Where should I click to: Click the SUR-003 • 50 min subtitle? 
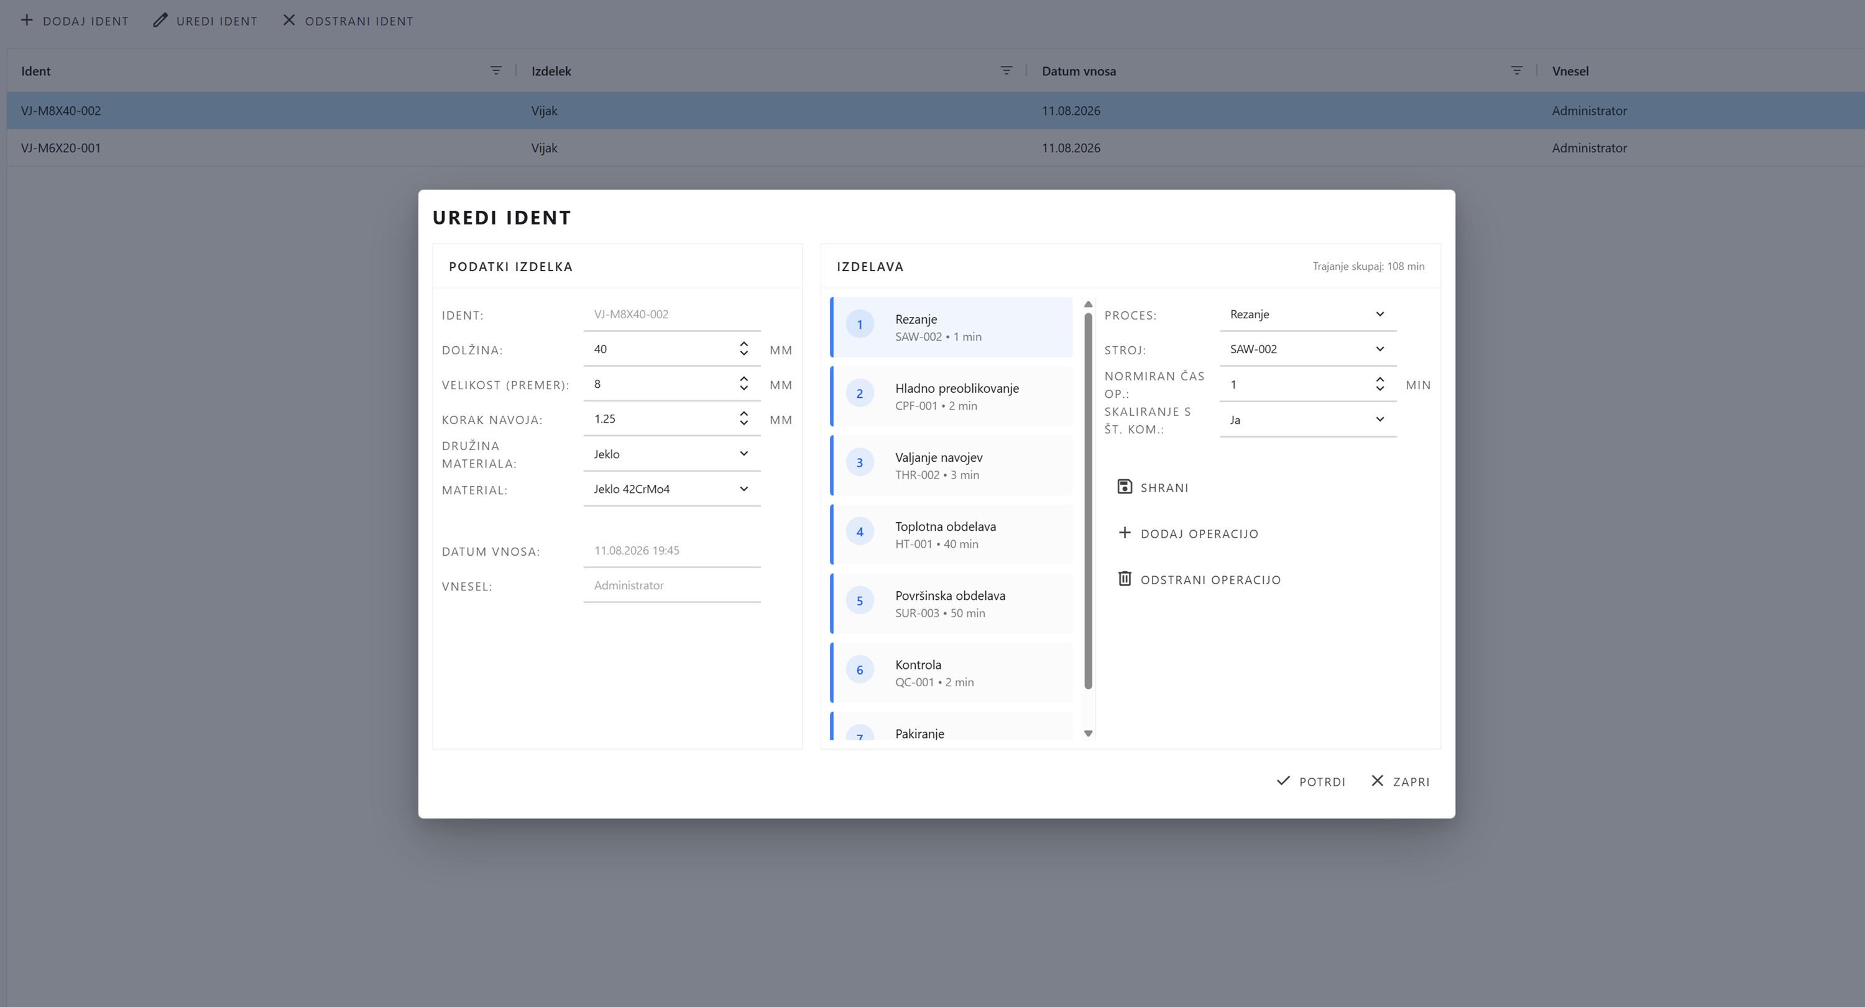coord(940,613)
